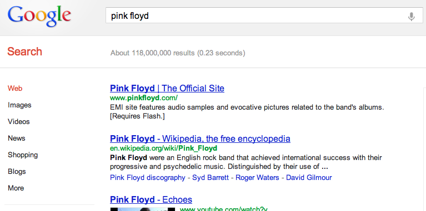Open the Pink Floyd - Echoes result
The width and height of the screenshot is (426, 211).
151,200
